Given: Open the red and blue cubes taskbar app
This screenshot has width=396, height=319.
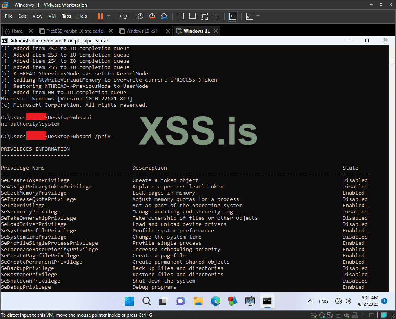Looking at the screenshot, I should coord(233,301).
